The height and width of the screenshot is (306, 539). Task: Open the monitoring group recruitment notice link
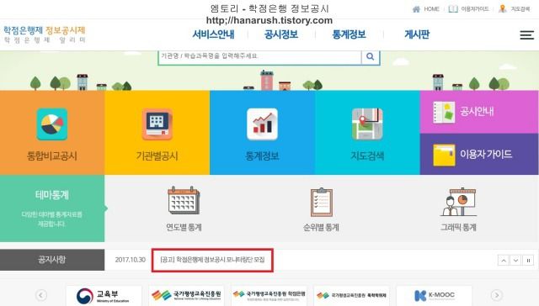point(212,260)
